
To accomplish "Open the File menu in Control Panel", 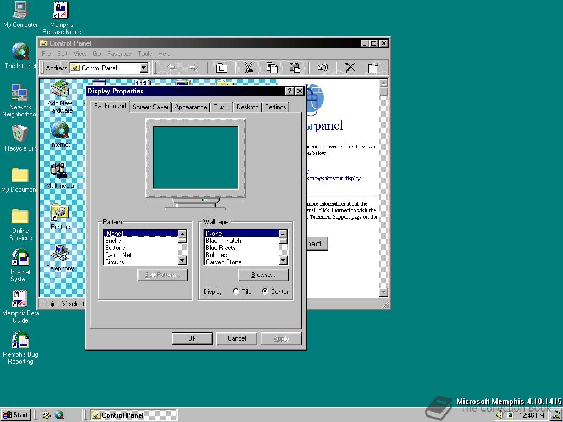I will pyautogui.click(x=46, y=54).
